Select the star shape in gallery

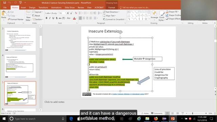pyautogui.click(x=146, y=19)
